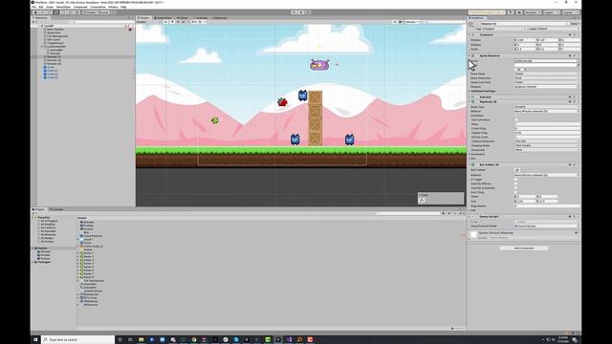Select Crate (3) in the Hierarchy
The image size is (612, 344).
53,77
